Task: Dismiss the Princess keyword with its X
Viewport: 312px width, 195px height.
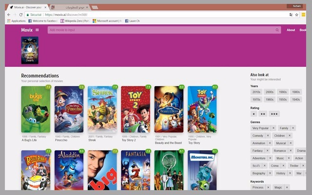Action: click(x=268, y=187)
